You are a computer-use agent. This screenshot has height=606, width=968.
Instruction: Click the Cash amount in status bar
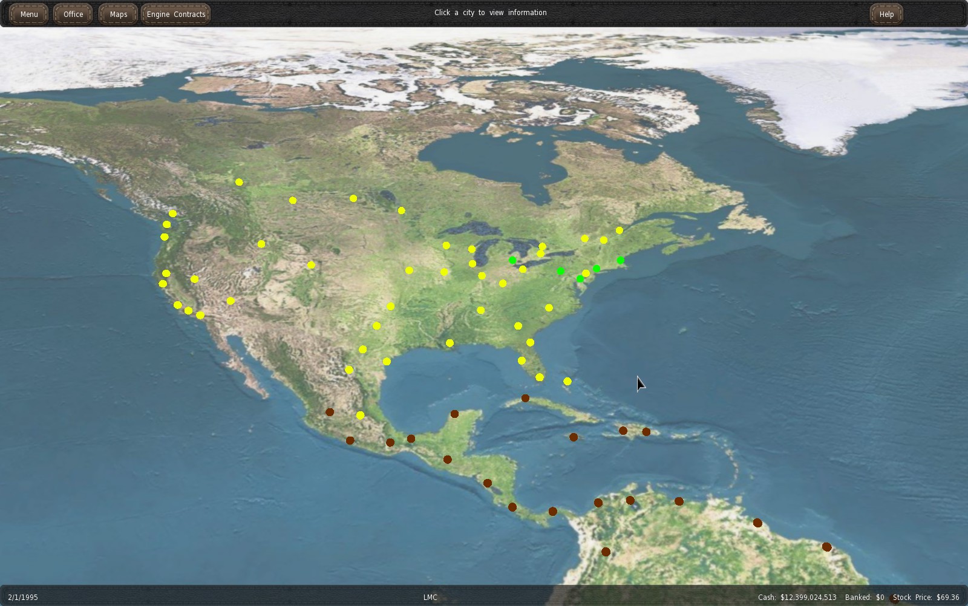(x=797, y=598)
